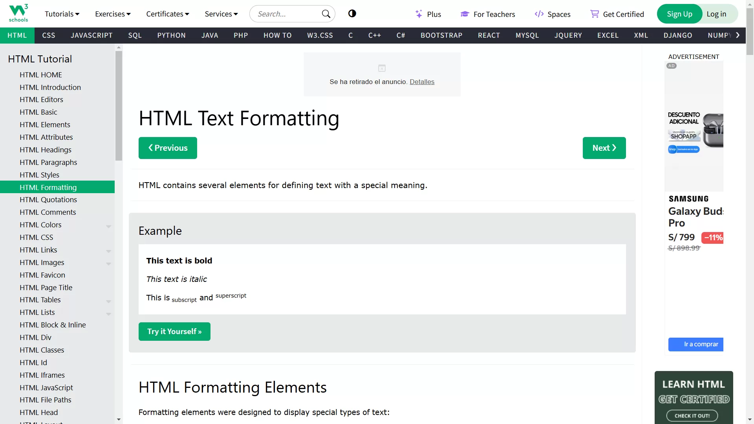Image resolution: width=754 pixels, height=424 pixels.
Task: Expand the Certificates dropdown menu
Action: [x=167, y=14]
